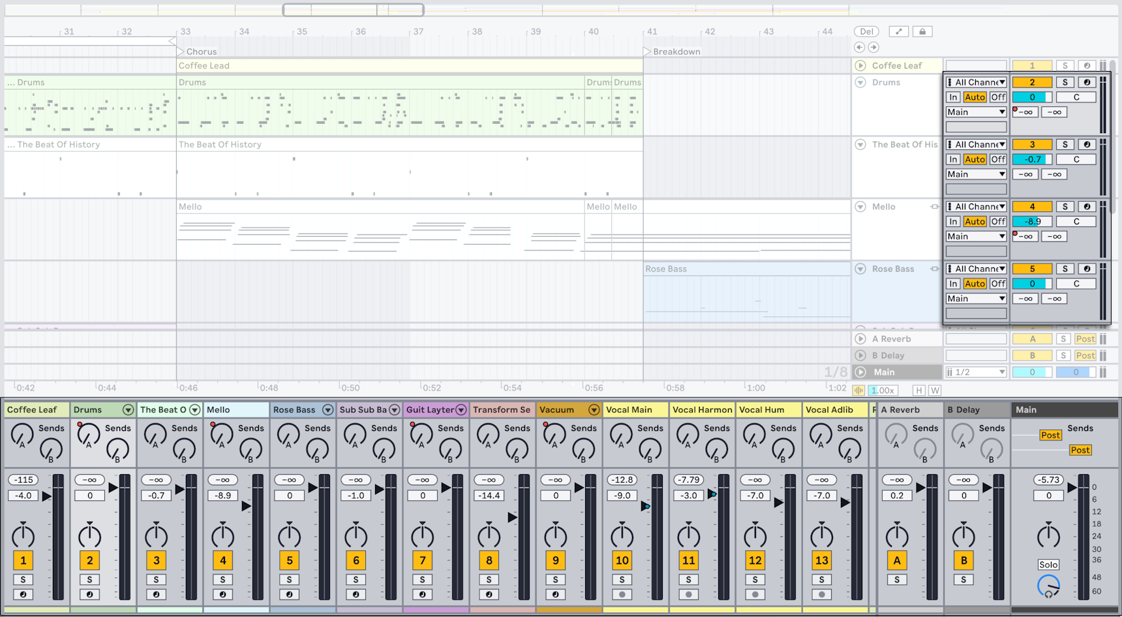This screenshot has width=1122, height=617.
Task: Open the Main output routing dropdown on Drums
Action: 975,112
